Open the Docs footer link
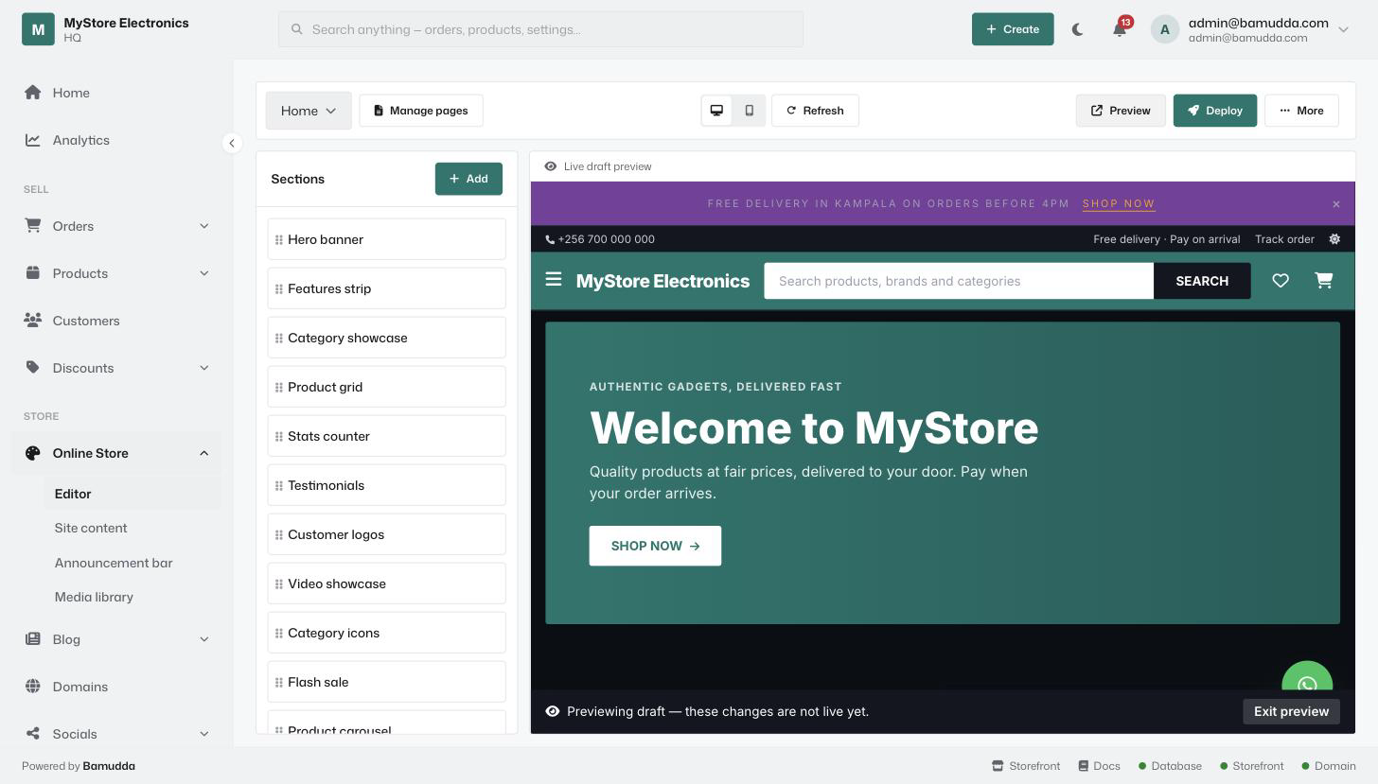This screenshot has width=1378, height=784. pos(1099,766)
